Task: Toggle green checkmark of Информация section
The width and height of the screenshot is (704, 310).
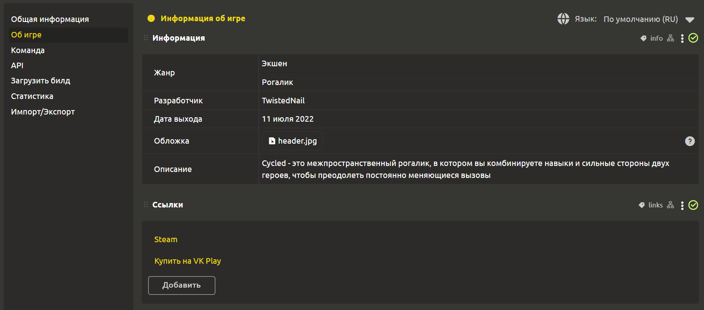Action: (x=693, y=38)
